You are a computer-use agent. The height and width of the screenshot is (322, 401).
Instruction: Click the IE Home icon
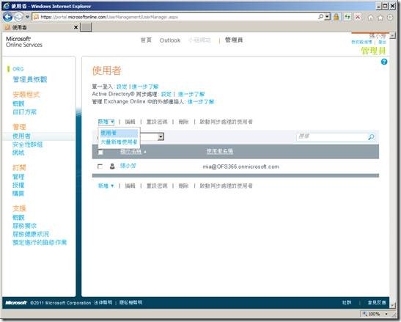[x=370, y=18]
